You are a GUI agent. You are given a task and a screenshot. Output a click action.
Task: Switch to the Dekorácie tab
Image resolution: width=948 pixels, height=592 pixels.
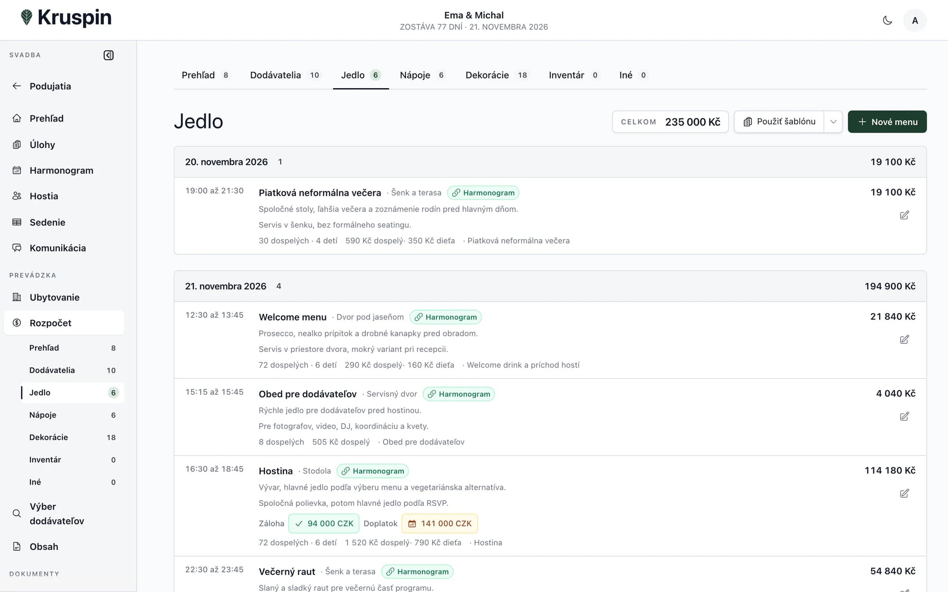496,75
